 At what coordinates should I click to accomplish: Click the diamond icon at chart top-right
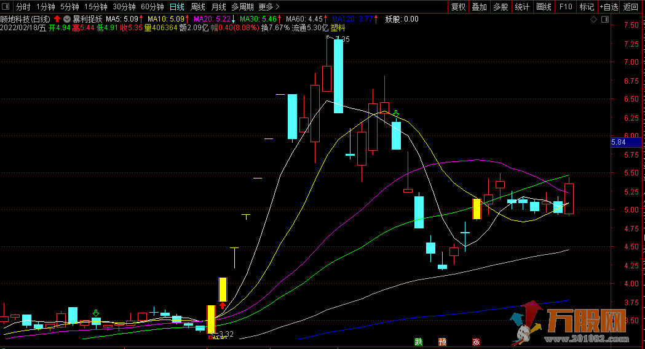click(x=593, y=20)
